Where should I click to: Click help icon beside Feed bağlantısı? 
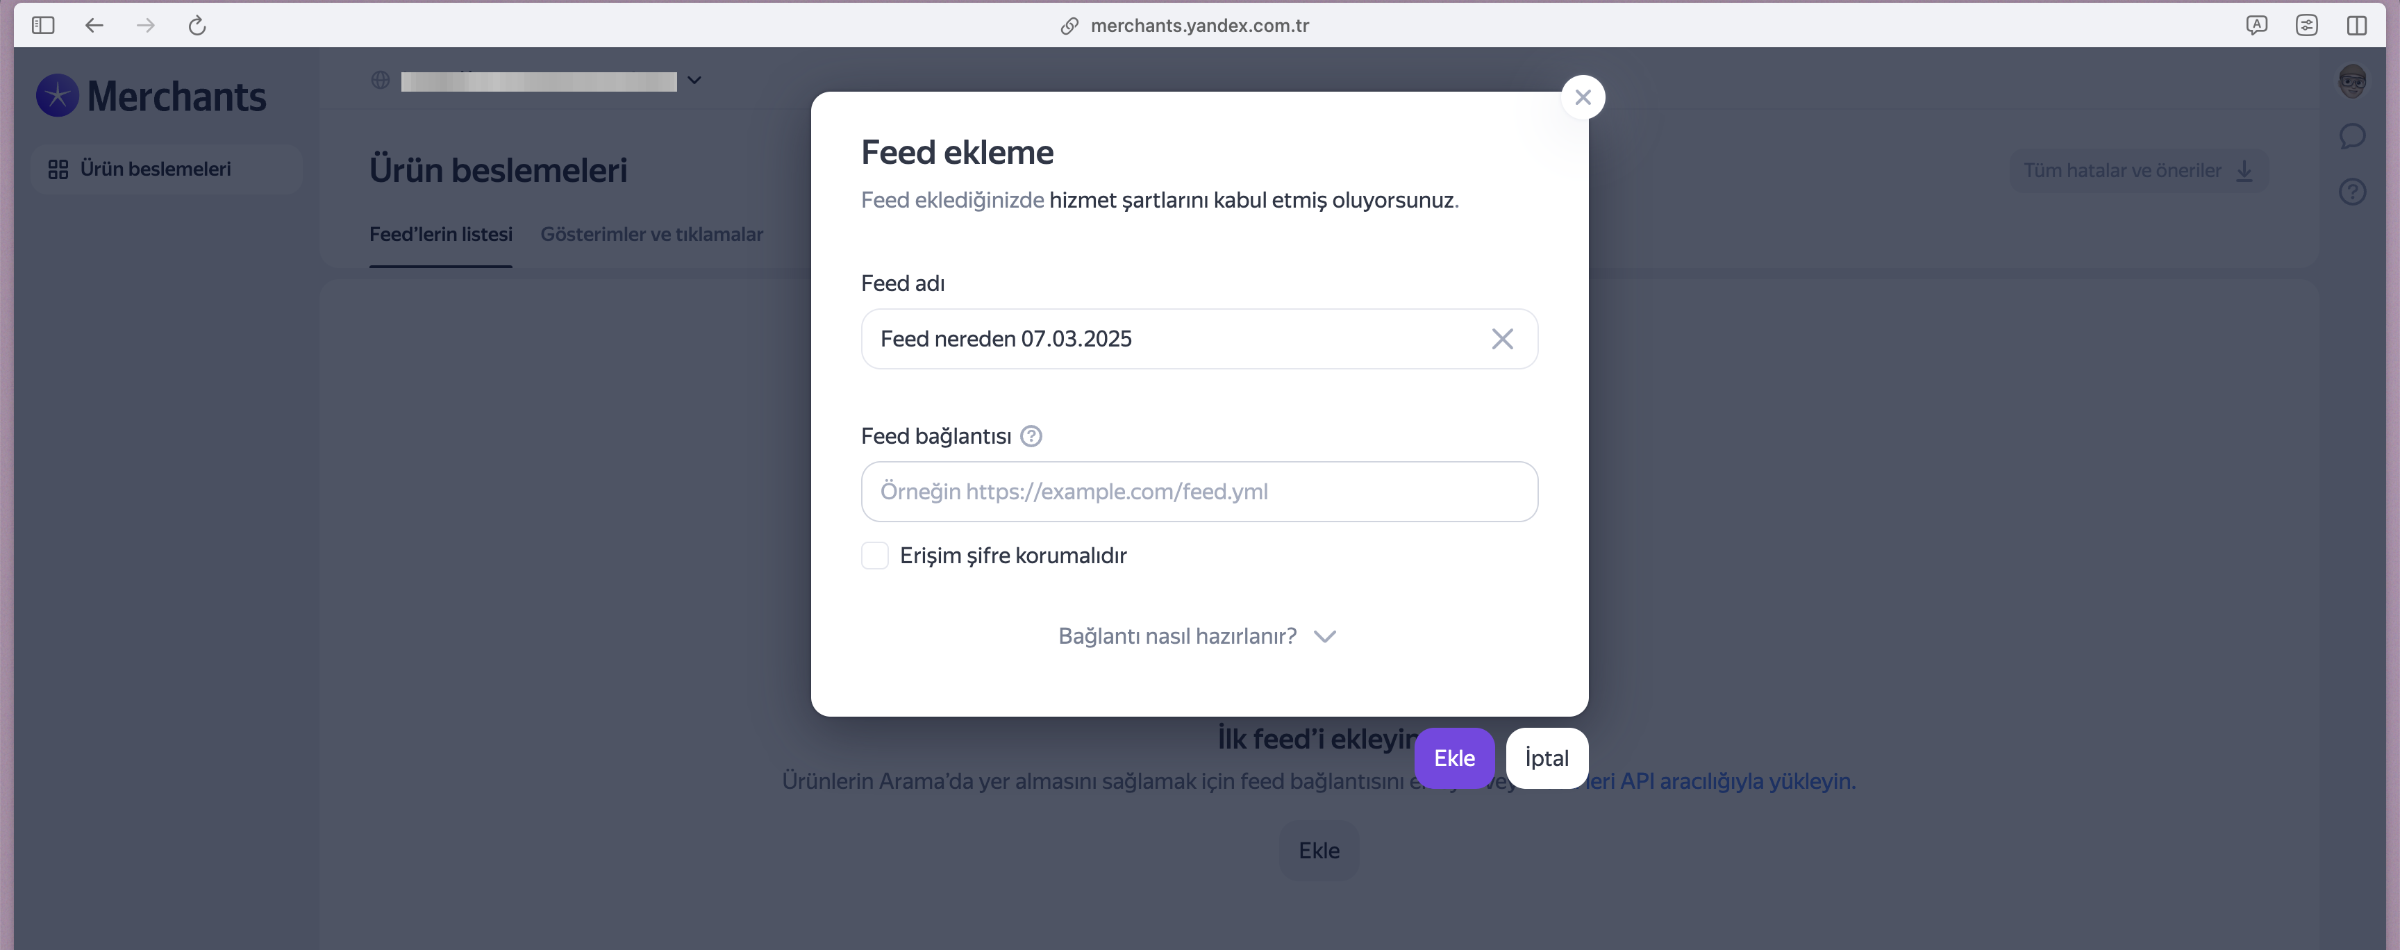point(1031,436)
